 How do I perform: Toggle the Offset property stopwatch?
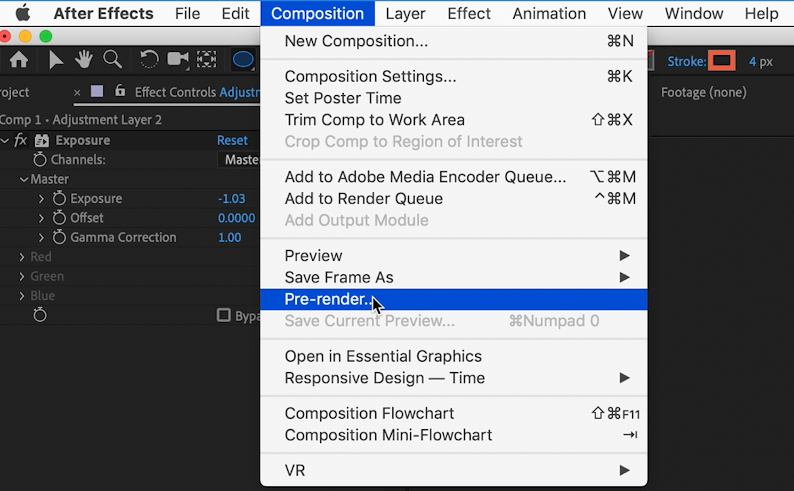[x=59, y=218]
